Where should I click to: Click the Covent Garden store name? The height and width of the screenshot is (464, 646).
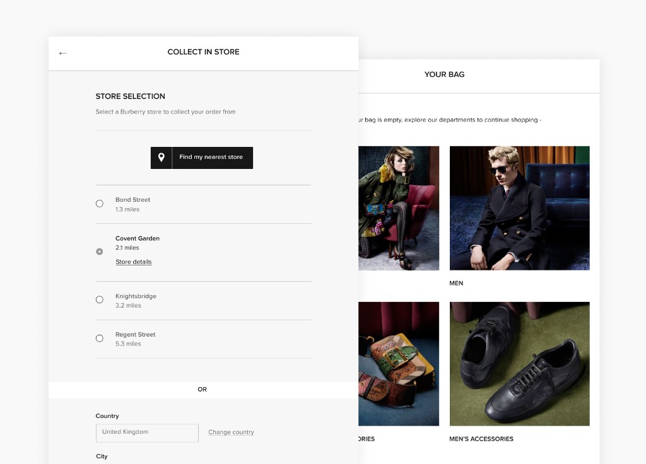pyautogui.click(x=137, y=238)
